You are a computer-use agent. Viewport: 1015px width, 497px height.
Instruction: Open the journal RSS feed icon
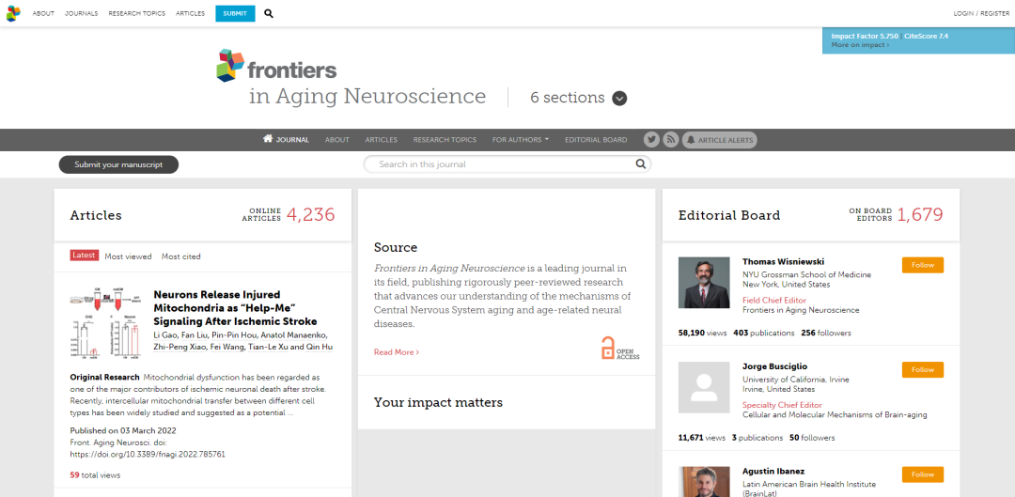(671, 140)
